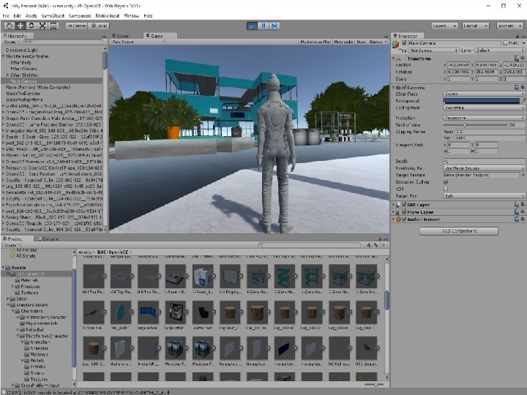
Task: Select the Rect transform tool
Action: 53,26
